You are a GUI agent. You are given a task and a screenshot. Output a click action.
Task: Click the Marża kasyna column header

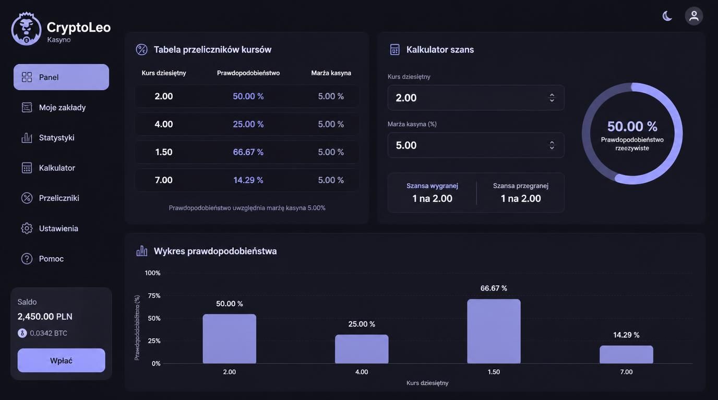(x=331, y=73)
